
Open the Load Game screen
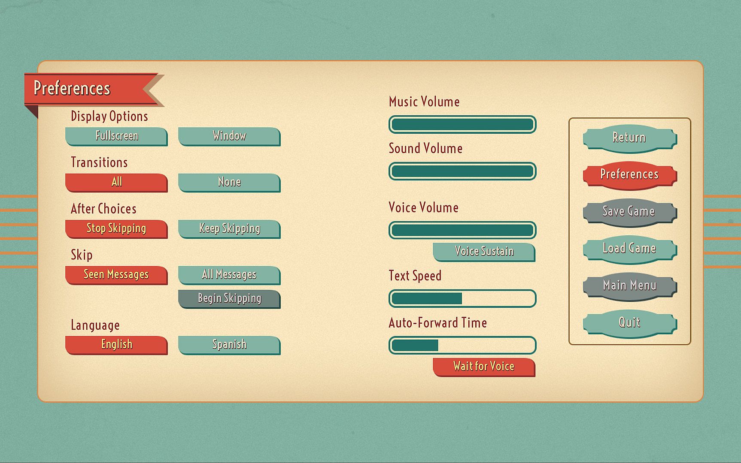tap(630, 250)
